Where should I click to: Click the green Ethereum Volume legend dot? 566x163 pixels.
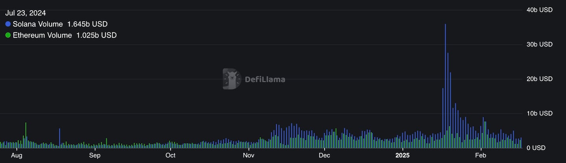(x=8, y=35)
